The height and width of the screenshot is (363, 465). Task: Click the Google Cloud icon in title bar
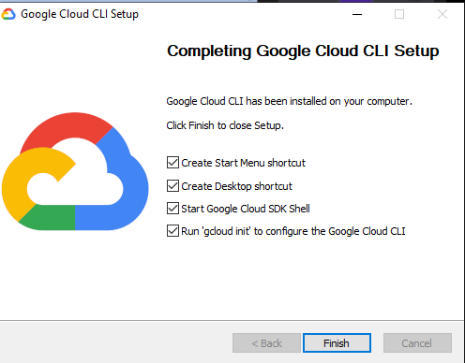(8, 14)
